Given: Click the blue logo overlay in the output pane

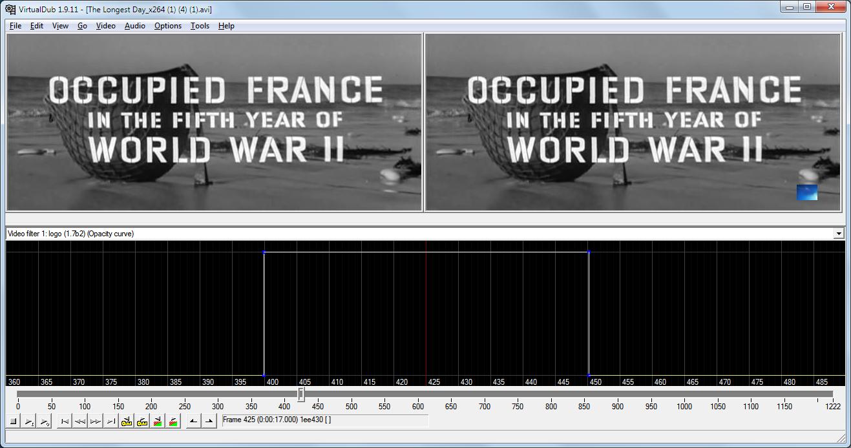Looking at the screenshot, I should point(807,192).
